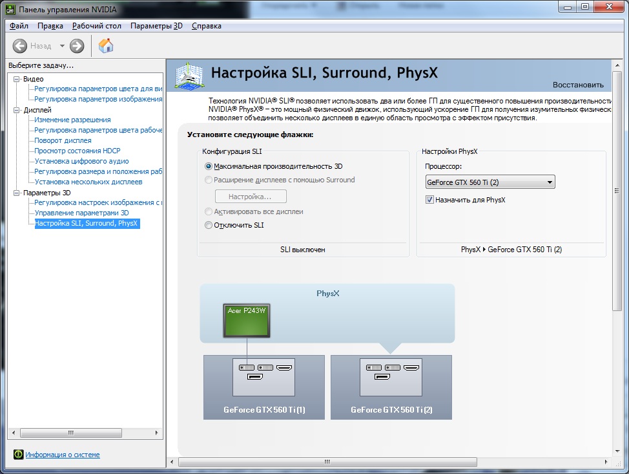
Task: Open the Правка menu
Action: [x=50, y=26]
